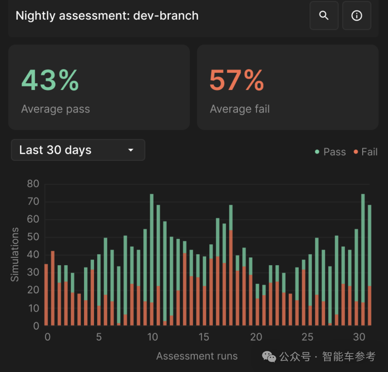This screenshot has height=372, width=388.
Task: Select the 43% Average pass card
Action: (99, 87)
